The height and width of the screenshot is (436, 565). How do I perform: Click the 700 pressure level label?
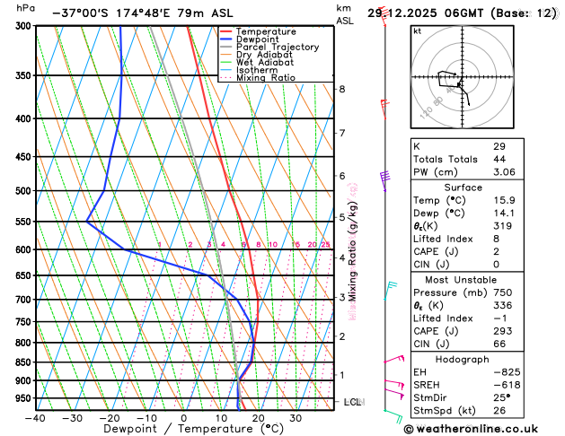[25, 300]
